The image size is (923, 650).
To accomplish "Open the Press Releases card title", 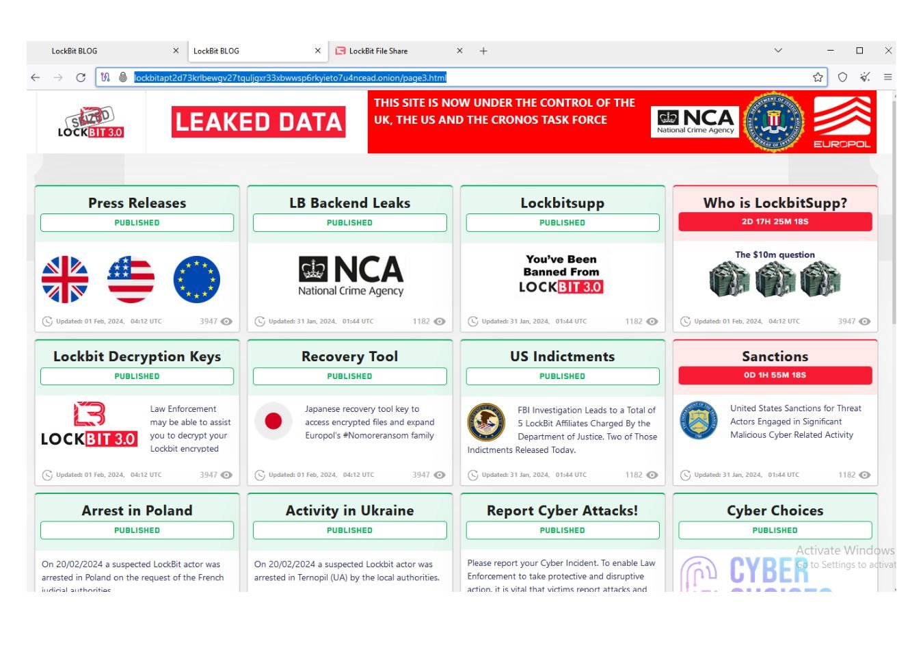I will tap(137, 203).
